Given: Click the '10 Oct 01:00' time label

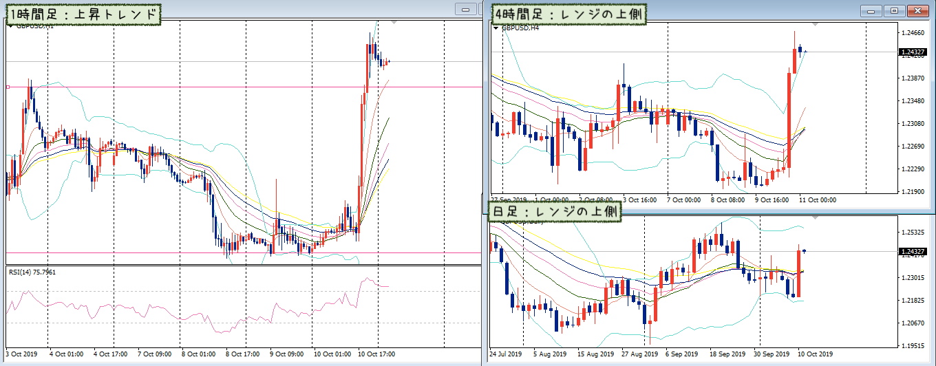Looking at the screenshot, I should point(331,354).
